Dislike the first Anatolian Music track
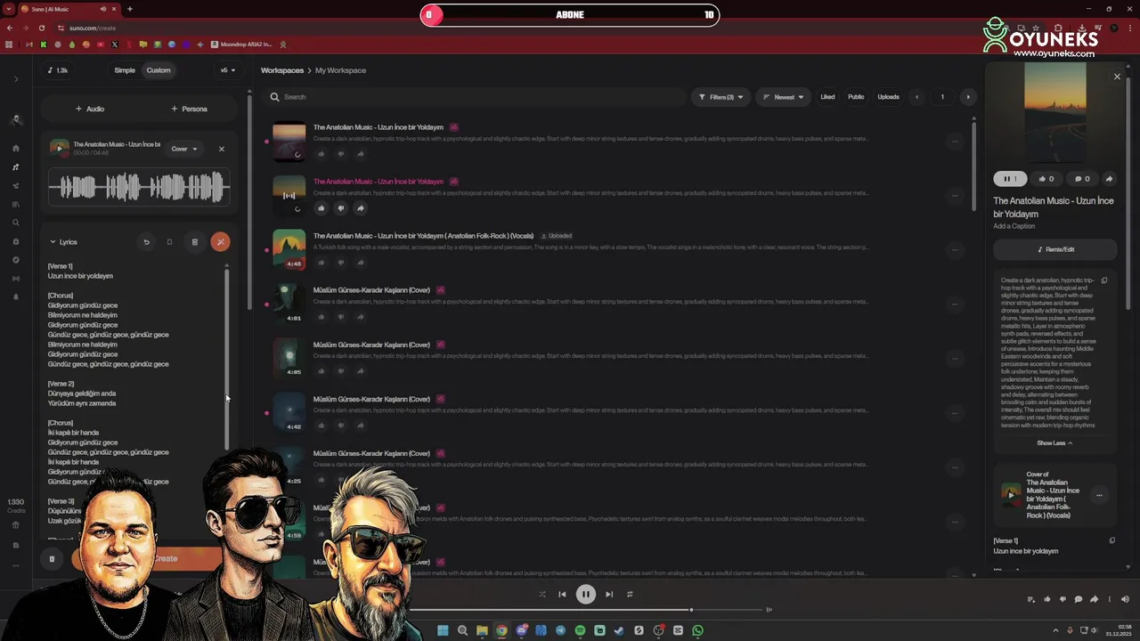Image resolution: width=1140 pixels, height=641 pixels. coord(341,154)
